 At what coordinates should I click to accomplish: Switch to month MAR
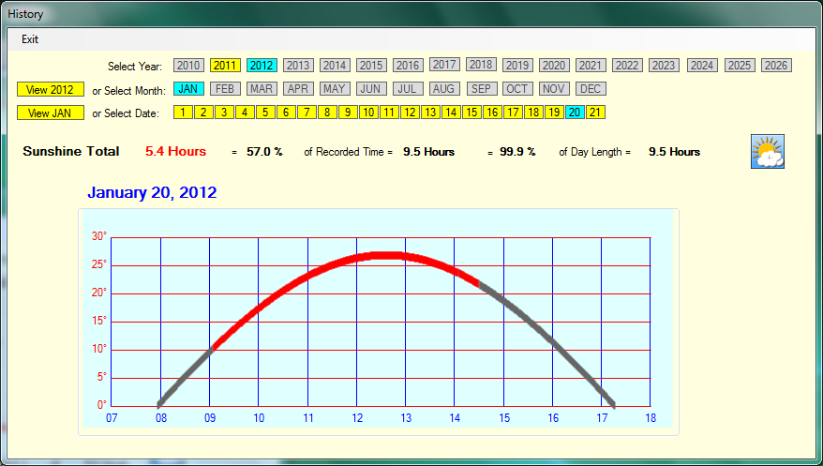pos(262,89)
